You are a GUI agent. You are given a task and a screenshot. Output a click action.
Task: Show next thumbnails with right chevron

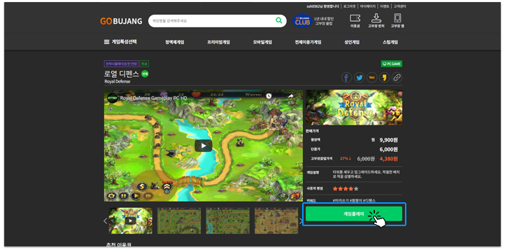(x=301, y=220)
